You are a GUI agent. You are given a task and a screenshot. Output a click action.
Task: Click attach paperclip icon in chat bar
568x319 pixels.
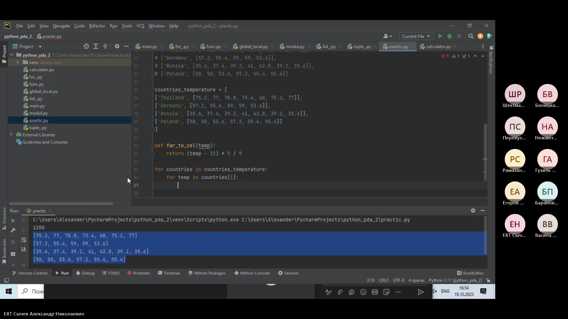340,292
